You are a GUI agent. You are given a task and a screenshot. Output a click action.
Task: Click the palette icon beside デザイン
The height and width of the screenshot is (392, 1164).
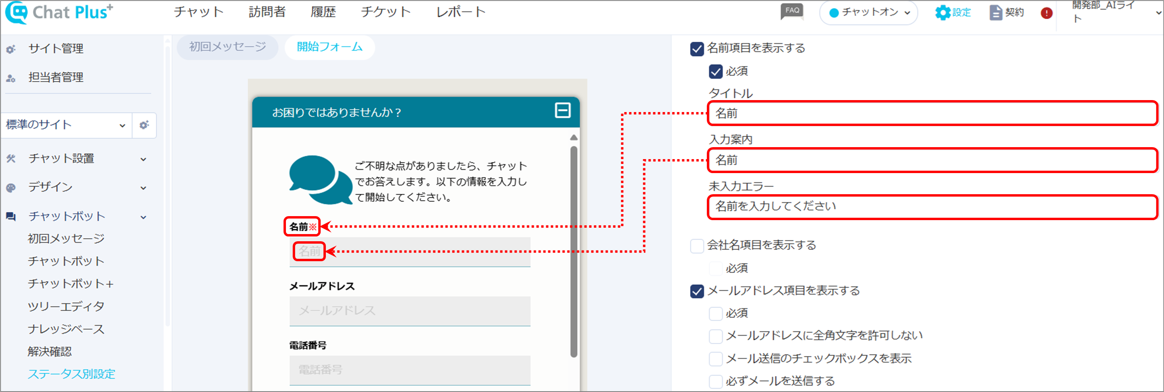click(x=11, y=188)
